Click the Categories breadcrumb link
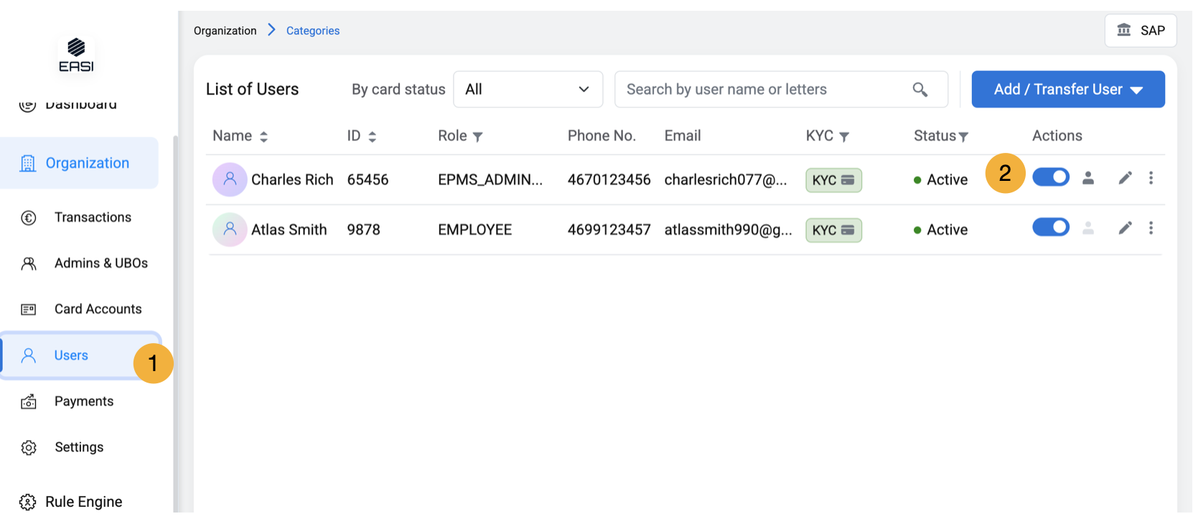 pyautogui.click(x=313, y=31)
